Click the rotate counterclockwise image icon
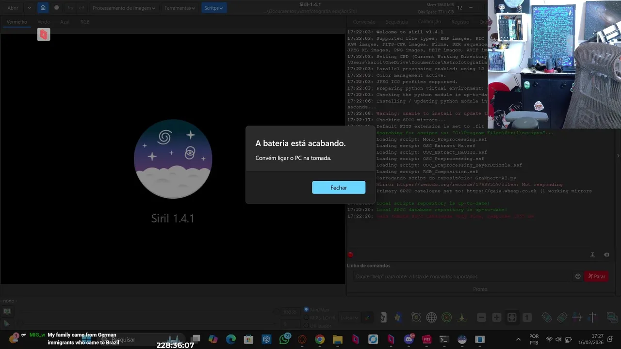The height and width of the screenshot is (349, 621). point(547,317)
